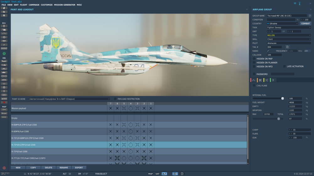The width and height of the screenshot is (314, 176).
Task: Click the EXPORT payload button
Action: pos(79,168)
